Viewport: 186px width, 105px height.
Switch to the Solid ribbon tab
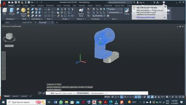click(18, 6)
